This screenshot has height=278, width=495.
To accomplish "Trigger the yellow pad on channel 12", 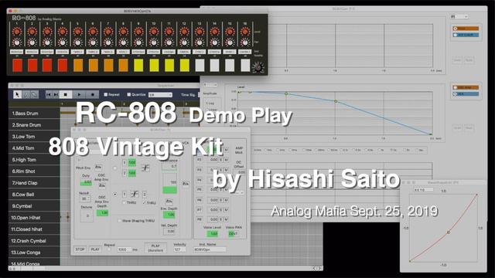I will 184,66.
